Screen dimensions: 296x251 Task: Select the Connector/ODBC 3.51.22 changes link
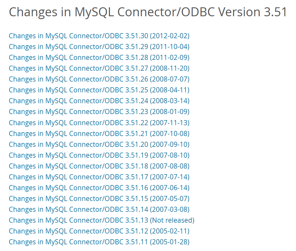pos(99,123)
